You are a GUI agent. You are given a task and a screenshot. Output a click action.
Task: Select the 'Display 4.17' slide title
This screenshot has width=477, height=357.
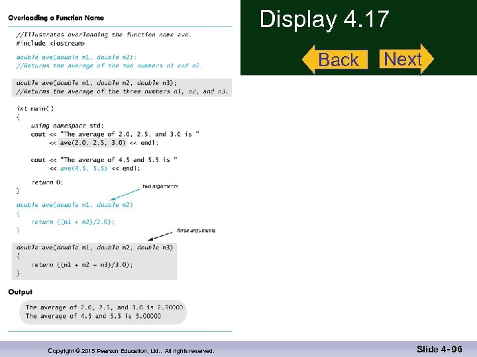(x=324, y=19)
